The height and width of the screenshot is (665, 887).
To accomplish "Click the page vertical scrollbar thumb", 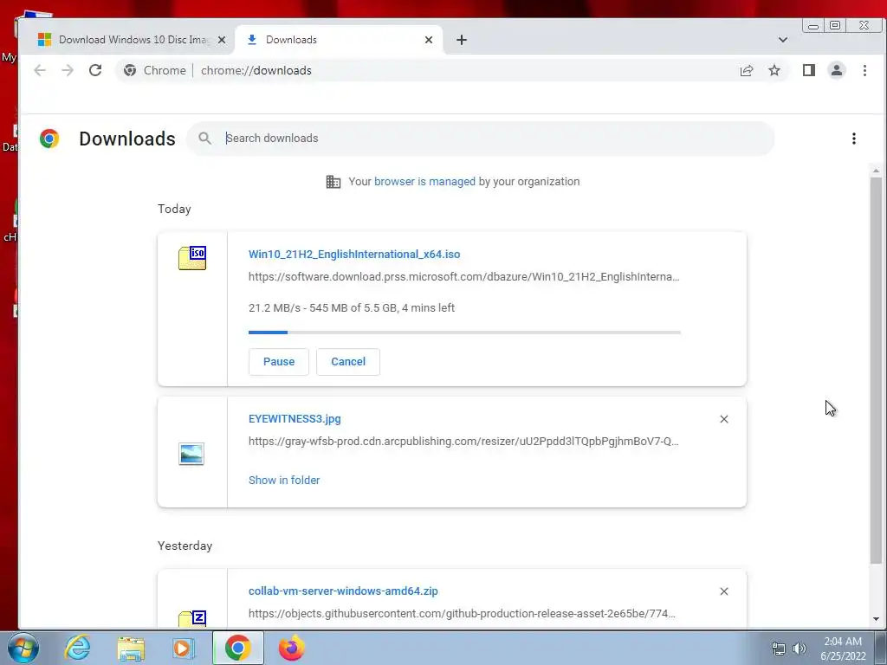I will coord(876,371).
